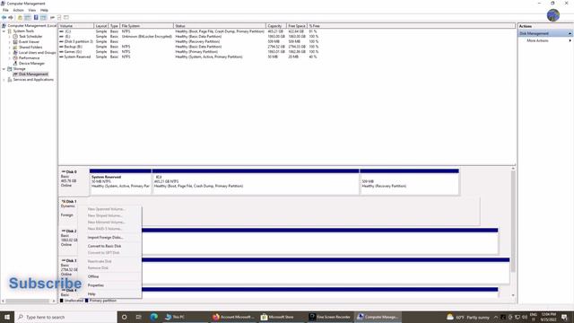Expand the Local Users and Groups arrow
574x323 pixels.
coord(10,53)
